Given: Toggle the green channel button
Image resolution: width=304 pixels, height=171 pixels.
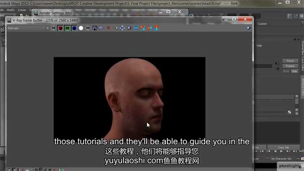Looking at the screenshot, I should 67,28.
